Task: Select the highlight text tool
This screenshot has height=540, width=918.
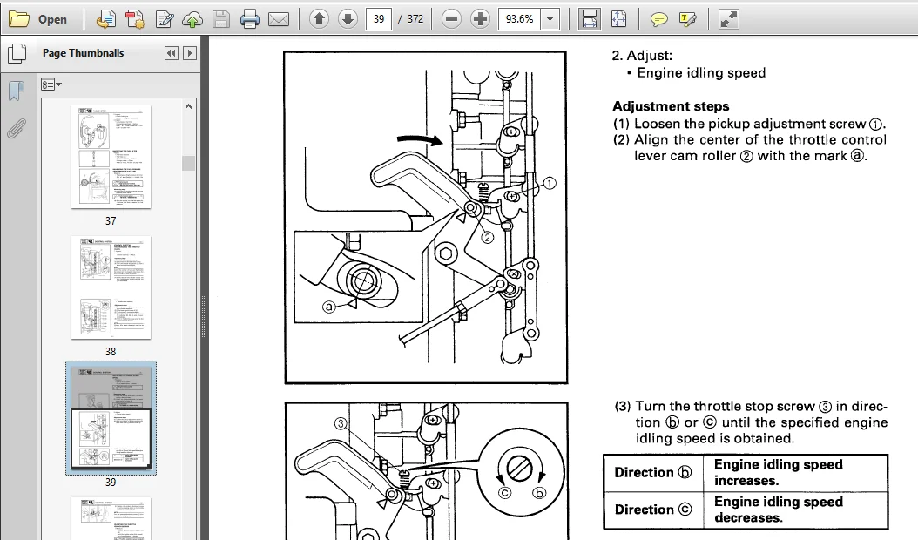Action: click(x=688, y=19)
